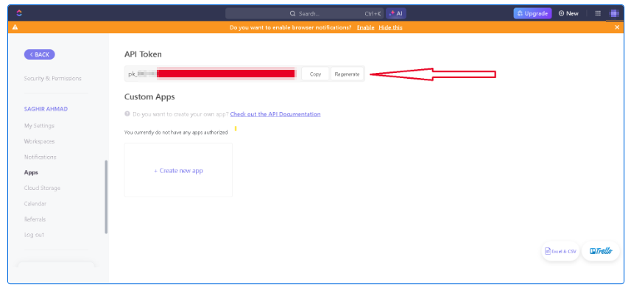The image size is (631, 293).
Task: Regenerate the API token
Action: coord(347,74)
